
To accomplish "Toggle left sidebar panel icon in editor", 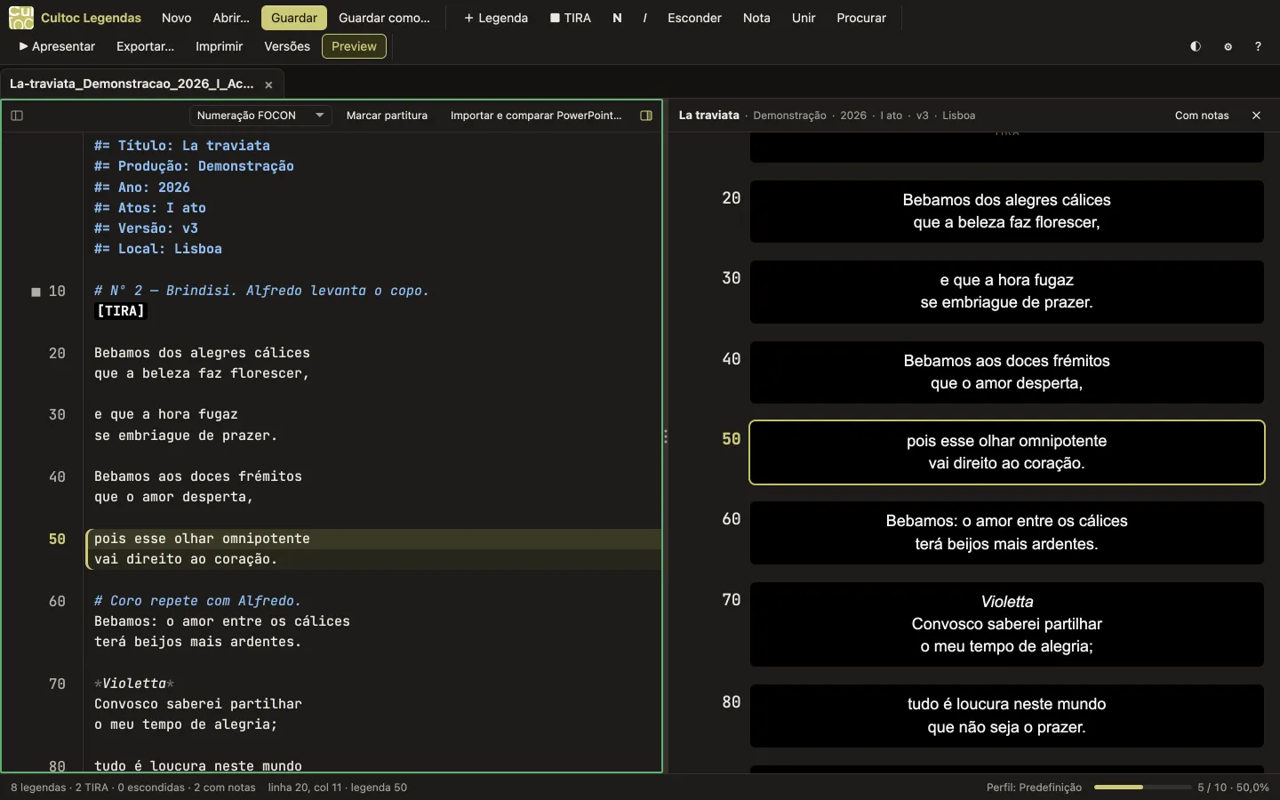I will pos(17,116).
